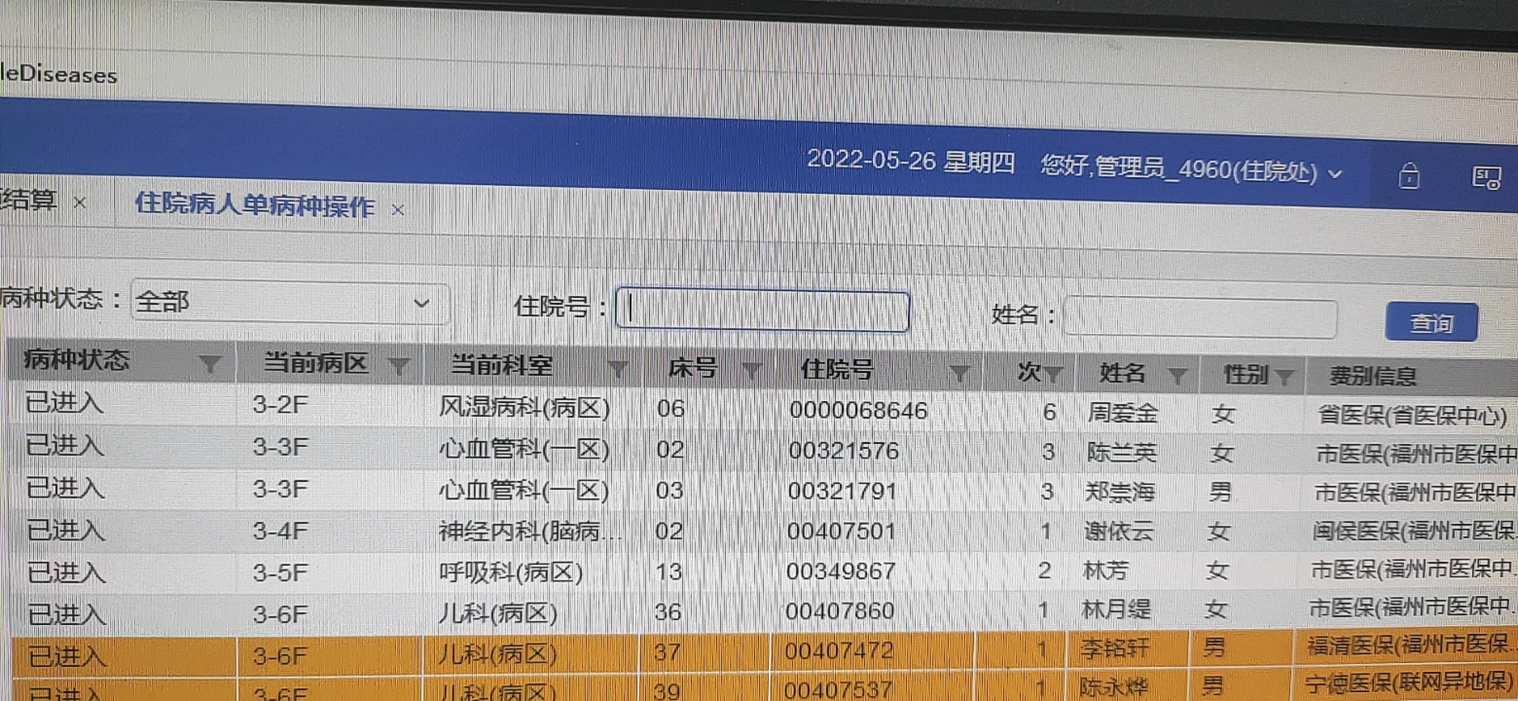Open filter on 住院号 column

[959, 373]
